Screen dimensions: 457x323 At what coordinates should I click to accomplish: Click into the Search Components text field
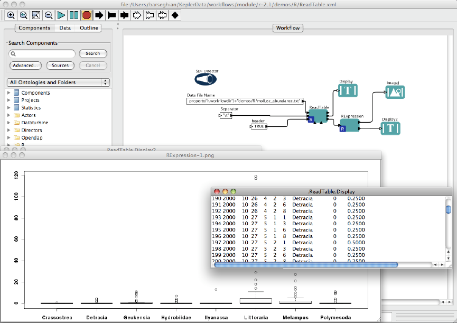[43, 53]
